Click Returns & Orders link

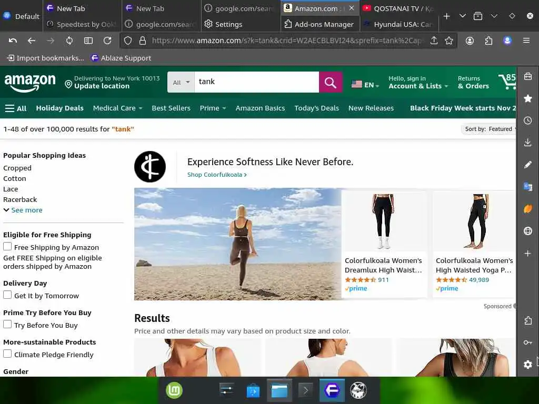point(473,83)
